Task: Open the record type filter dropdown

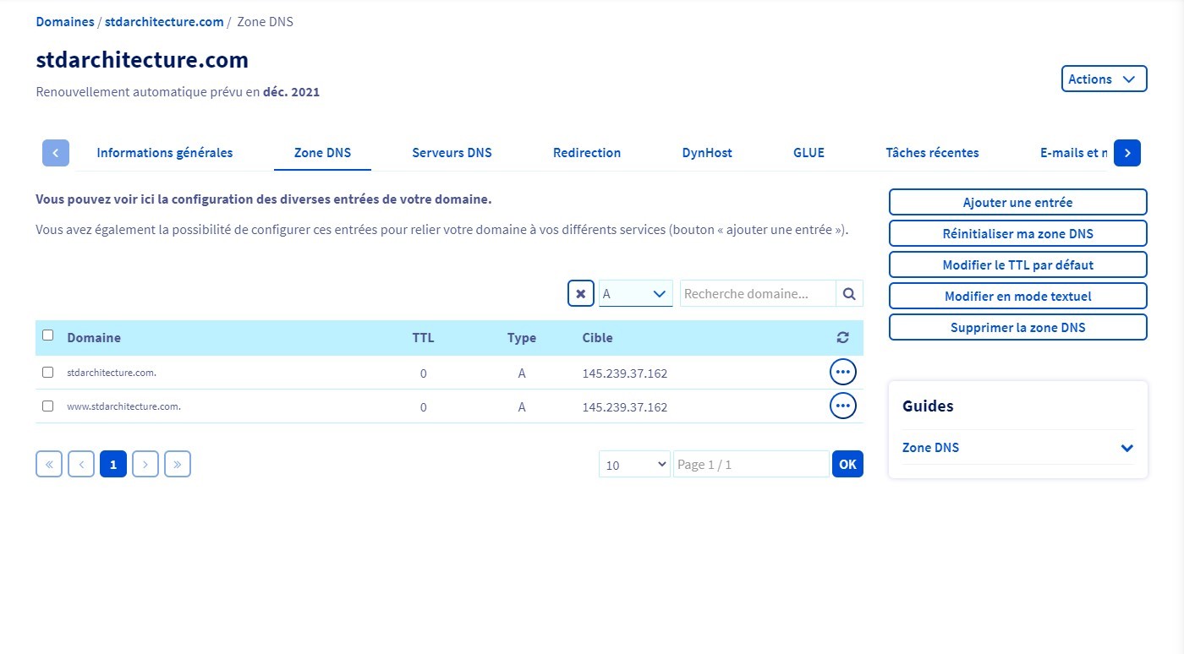Action: tap(635, 294)
